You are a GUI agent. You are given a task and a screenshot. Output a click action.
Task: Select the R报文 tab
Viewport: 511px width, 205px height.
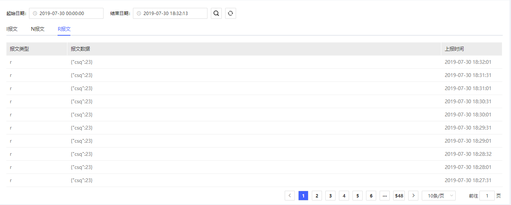pyautogui.click(x=64, y=29)
